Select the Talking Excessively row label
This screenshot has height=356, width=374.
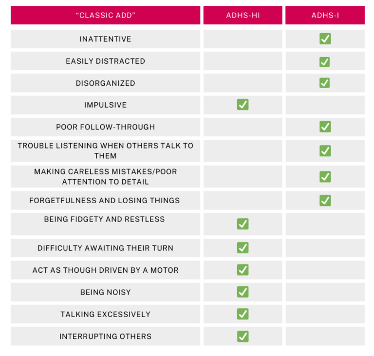point(105,315)
